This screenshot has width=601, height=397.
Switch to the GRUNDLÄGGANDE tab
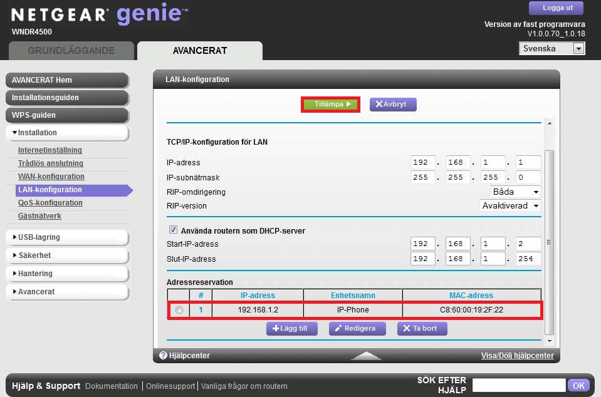(71, 51)
